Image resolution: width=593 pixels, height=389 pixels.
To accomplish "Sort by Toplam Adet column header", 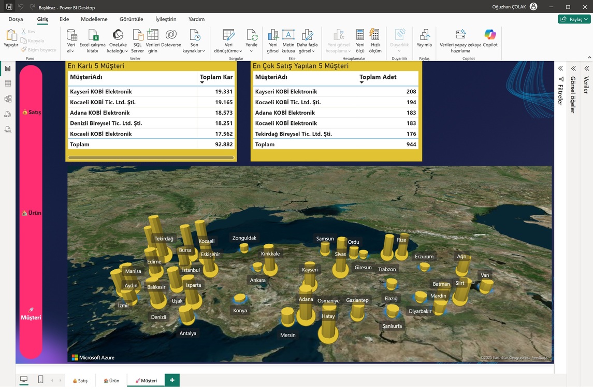I will [x=378, y=77].
